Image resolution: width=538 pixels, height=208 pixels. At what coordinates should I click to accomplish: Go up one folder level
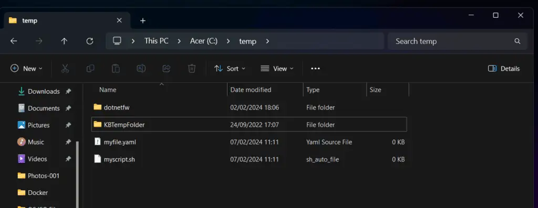[64, 41]
